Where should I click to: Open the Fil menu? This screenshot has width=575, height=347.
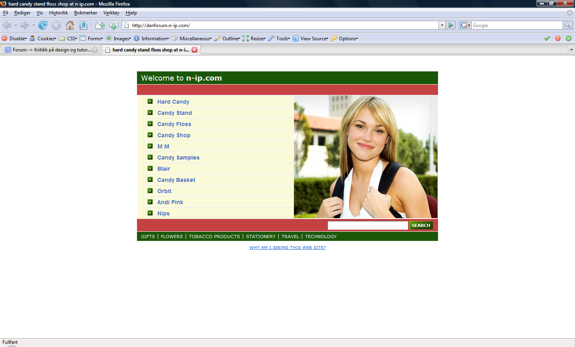coord(6,13)
